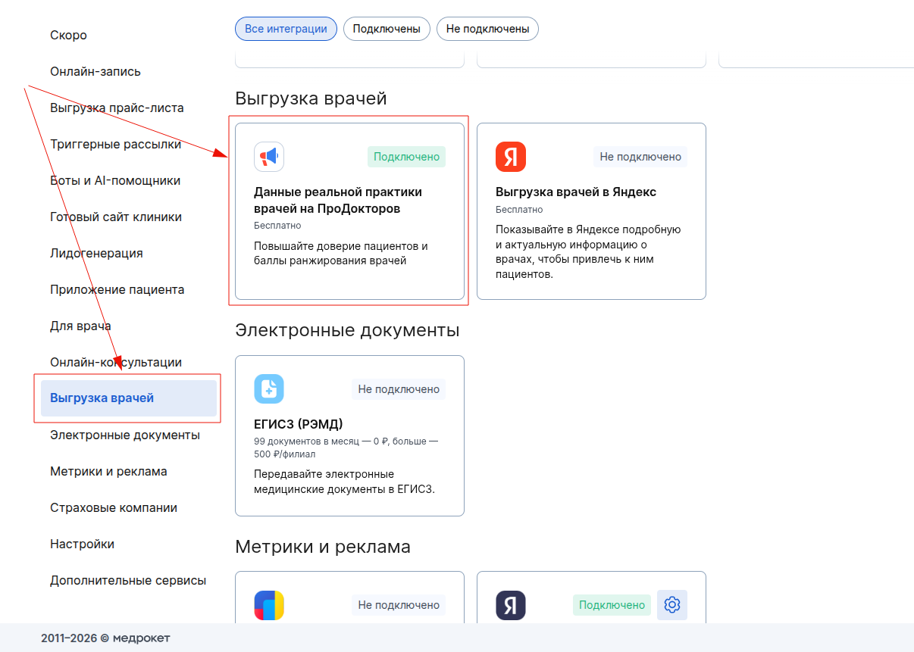Click the dark Yandex icon under Метрики и реклама
The height and width of the screenshot is (652, 914).
(x=511, y=605)
